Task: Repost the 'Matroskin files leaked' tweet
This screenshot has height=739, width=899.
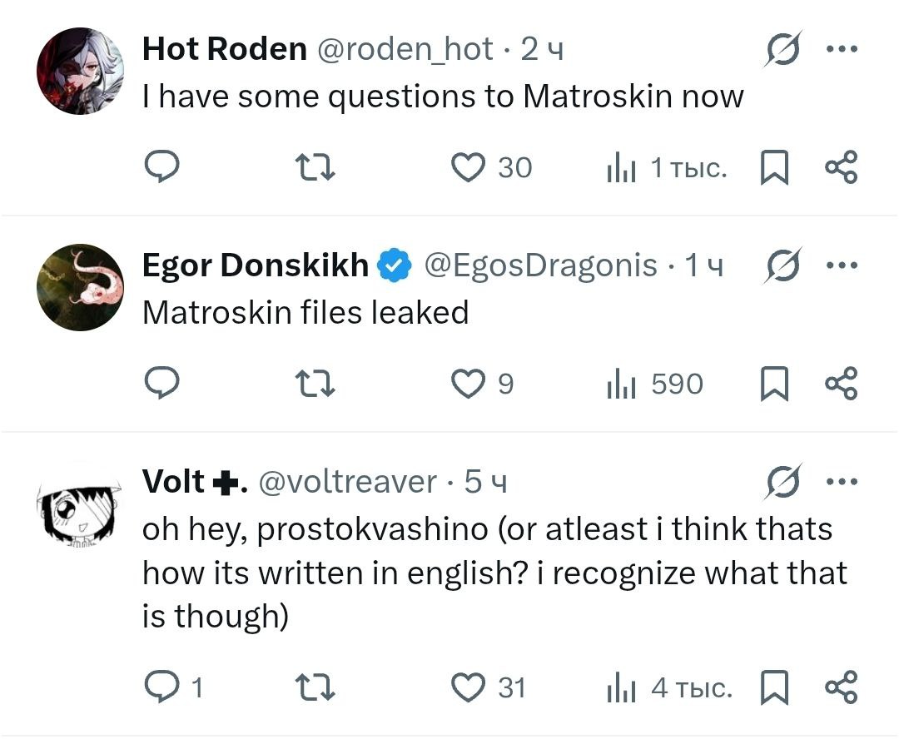Action: [x=316, y=384]
